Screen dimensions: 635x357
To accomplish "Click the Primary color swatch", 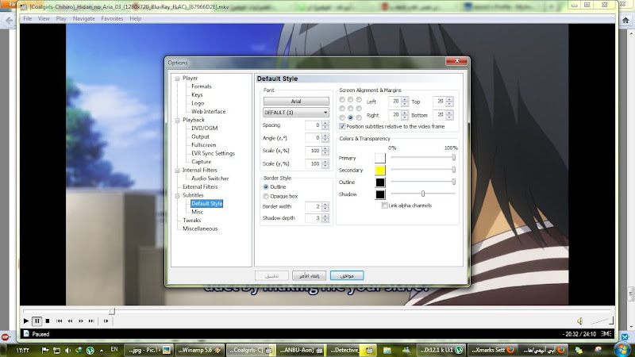I will (380, 158).
